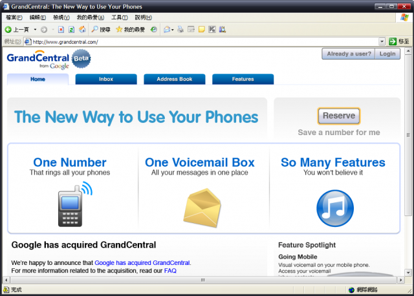
Task: Open the 說明(H) Help menu
Action: click(x=144, y=17)
